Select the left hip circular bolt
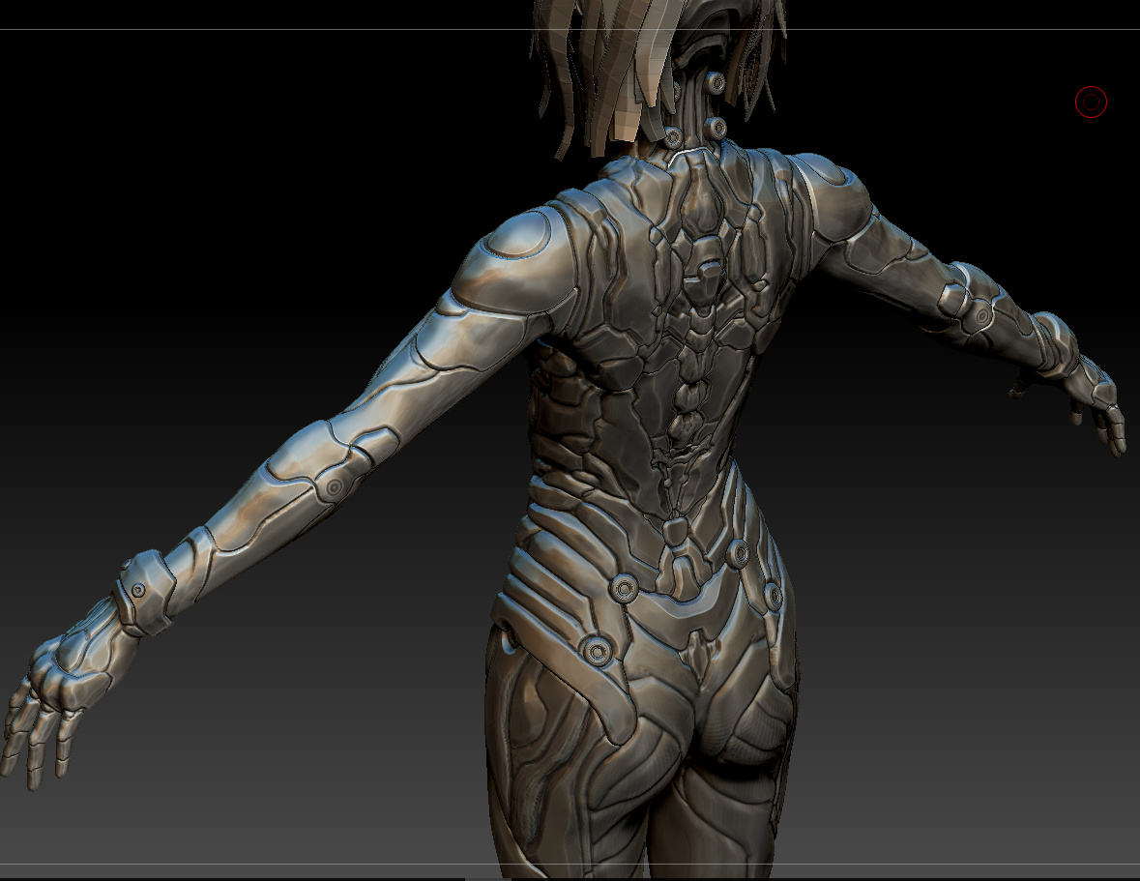The width and height of the screenshot is (1140, 881). [x=597, y=650]
